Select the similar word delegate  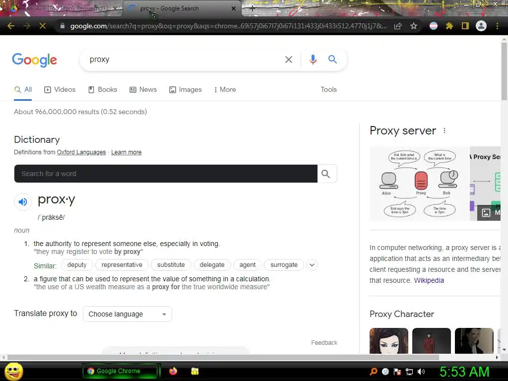click(x=212, y=265)
